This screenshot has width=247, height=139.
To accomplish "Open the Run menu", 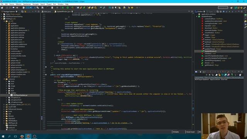I will click(x=54, y=4).
